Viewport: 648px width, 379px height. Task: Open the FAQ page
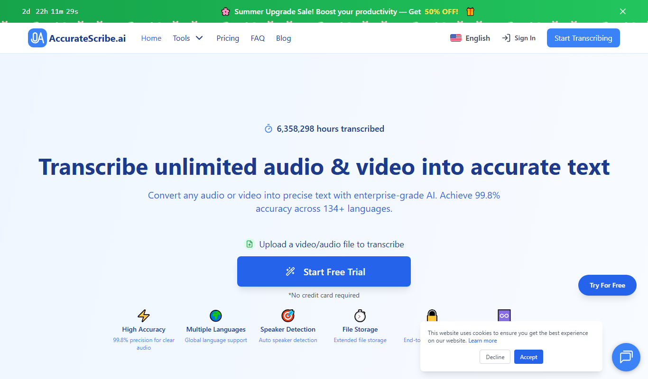pos(258,38)
